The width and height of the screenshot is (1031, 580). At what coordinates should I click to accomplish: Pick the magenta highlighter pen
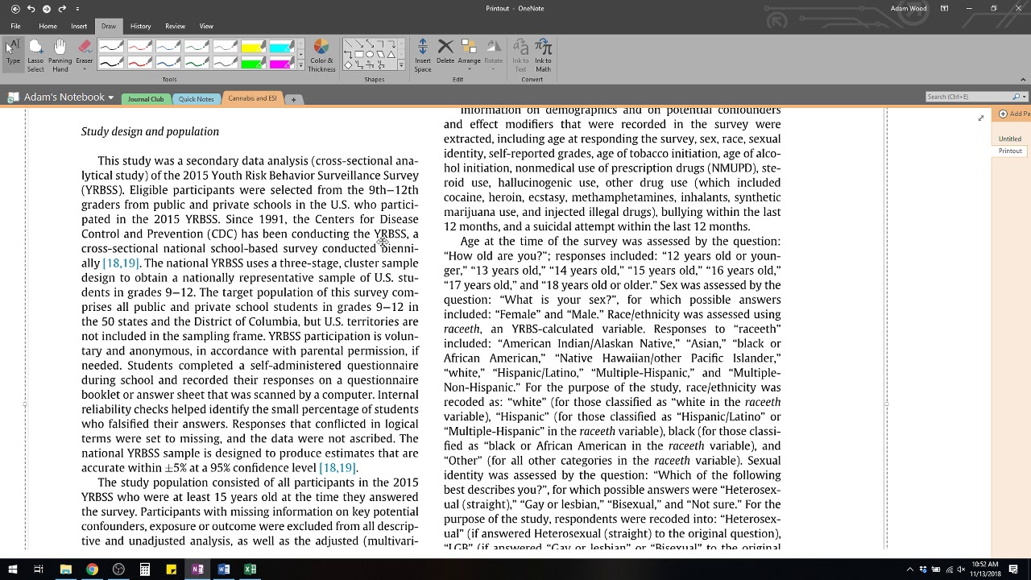(281, 62)
